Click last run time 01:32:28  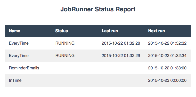pos(121,43)
